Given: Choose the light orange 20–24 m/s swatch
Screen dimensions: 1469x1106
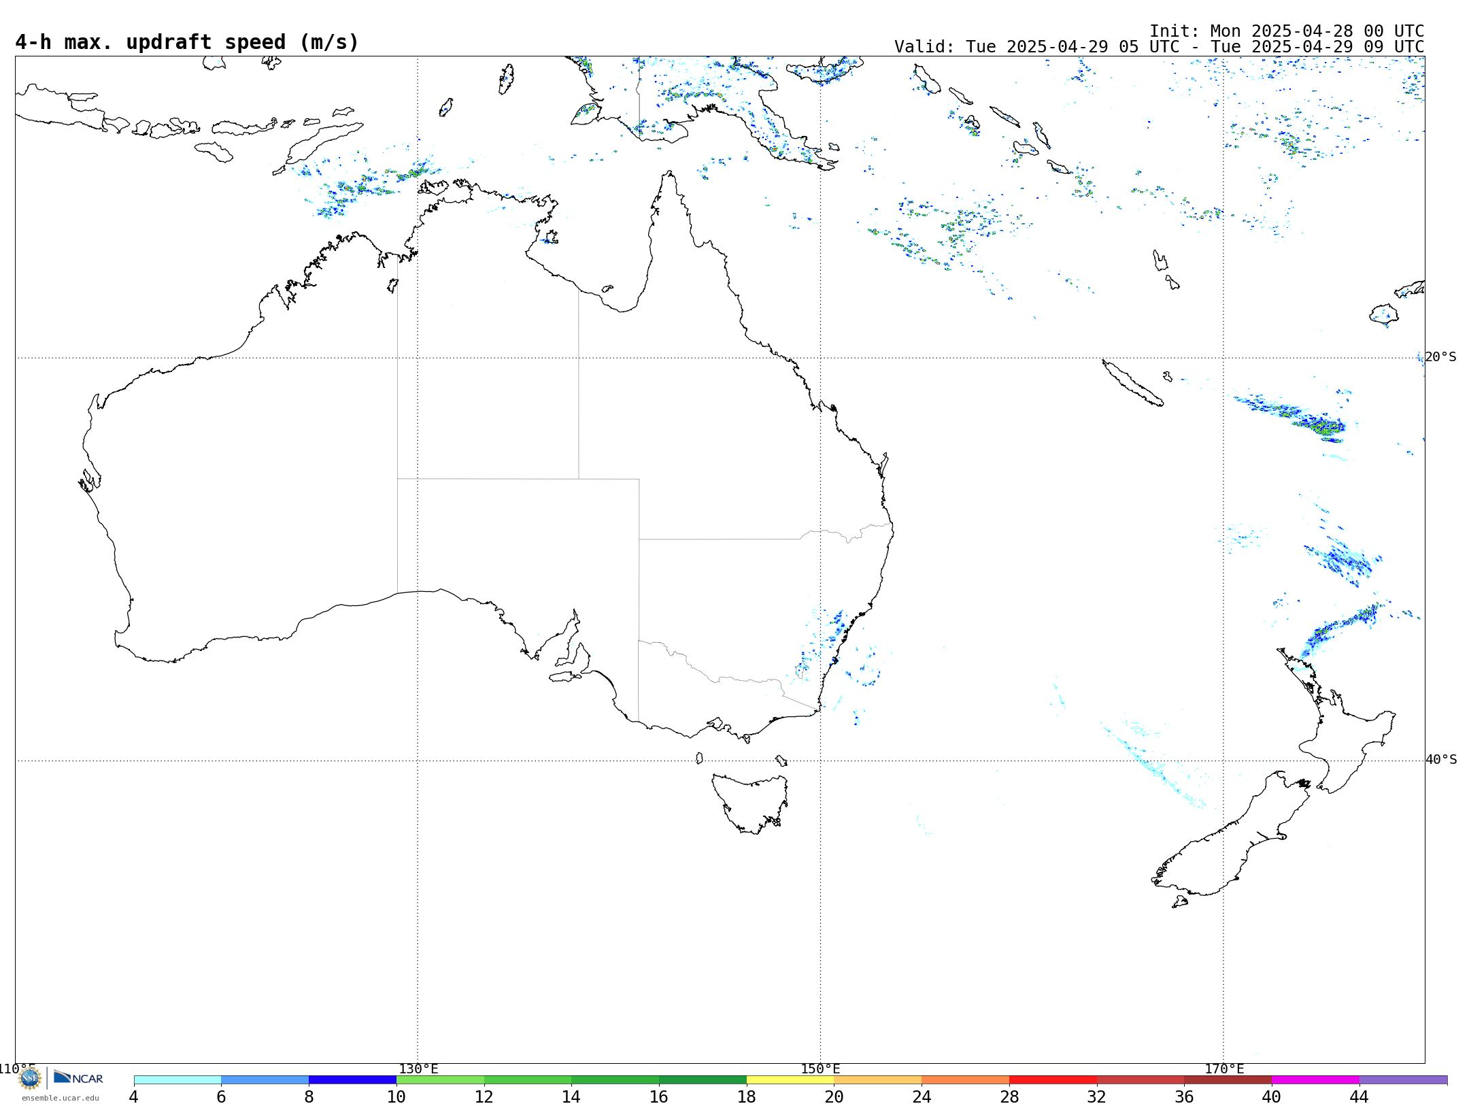Looking at the screenshot, I should (878, 1080).
